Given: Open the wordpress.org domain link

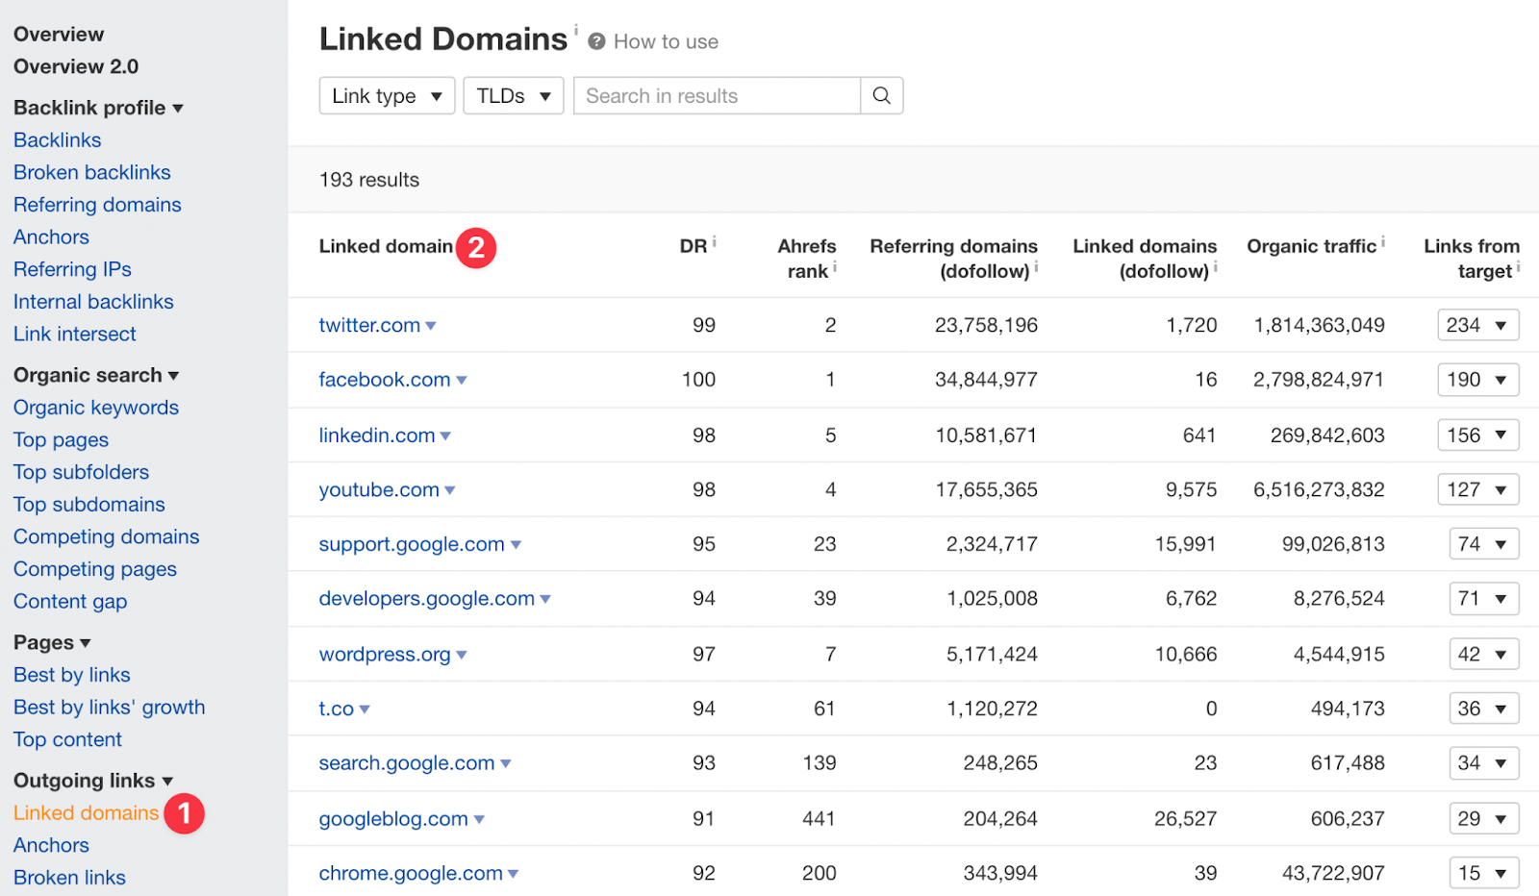Looking at the screenshot, I should [385, 655].
